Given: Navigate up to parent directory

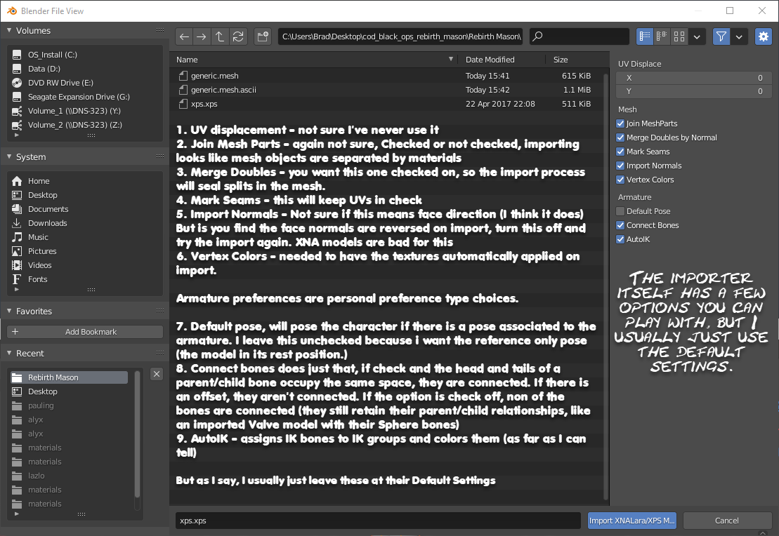Looking at the screenshot, I should coord(220,36).
